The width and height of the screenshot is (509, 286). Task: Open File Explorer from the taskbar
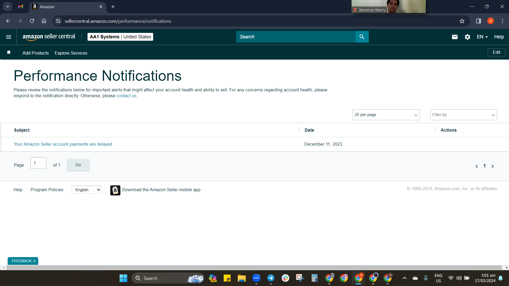click(x=242, y=278)
